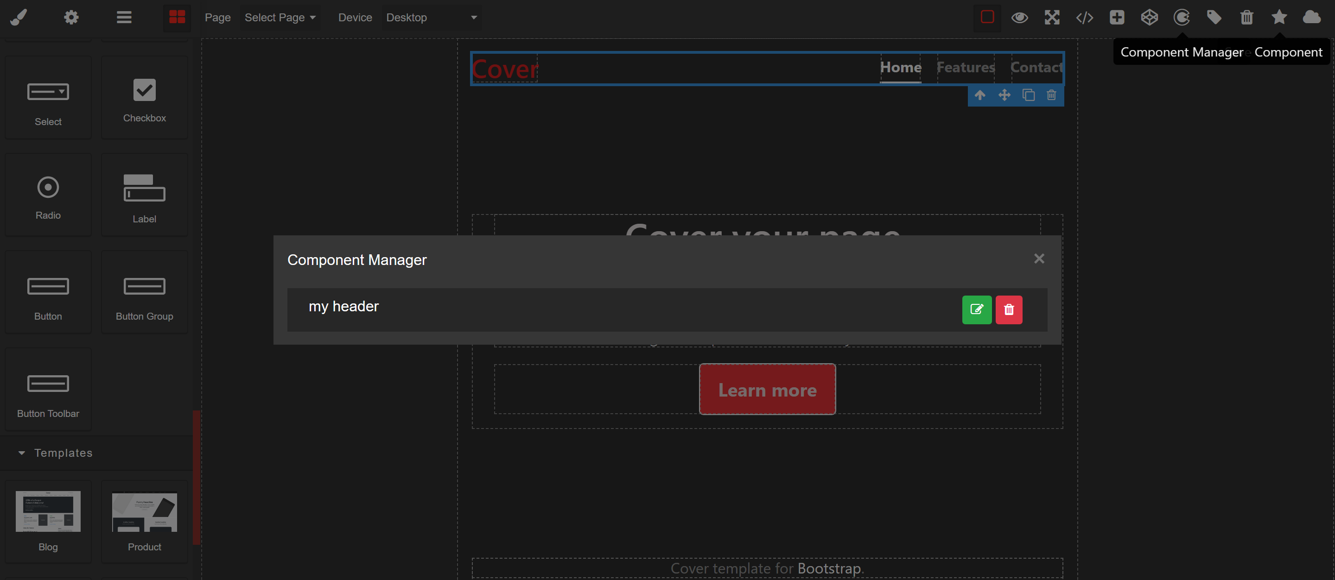Toggle the preview eye icon
Viewport: 1335px width, 580px height.
(1019, 17)
